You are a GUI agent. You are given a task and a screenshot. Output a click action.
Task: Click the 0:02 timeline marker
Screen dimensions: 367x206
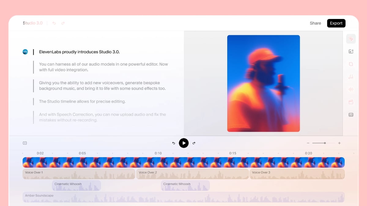click(x=40, y=153)
